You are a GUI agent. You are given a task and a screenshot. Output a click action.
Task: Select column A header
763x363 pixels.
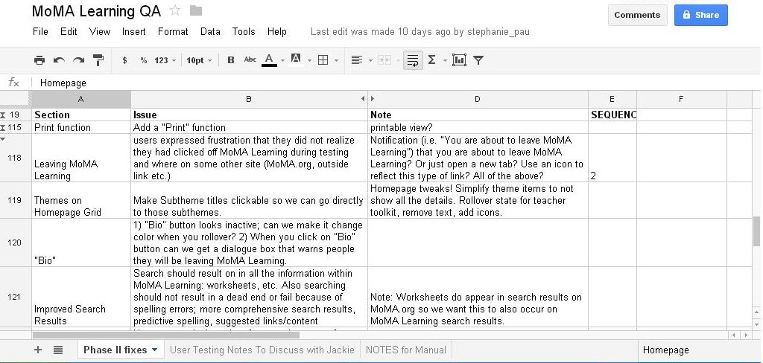click(80, 99)
